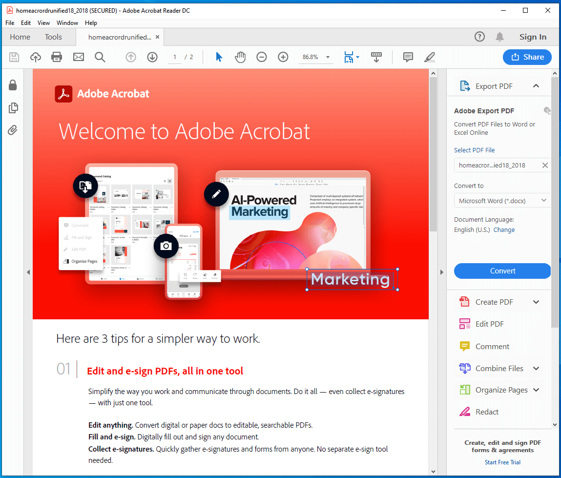Open the Add Sticky Note comment tool
Viewport: 561px width, 478px height.
tap(408, 57)
